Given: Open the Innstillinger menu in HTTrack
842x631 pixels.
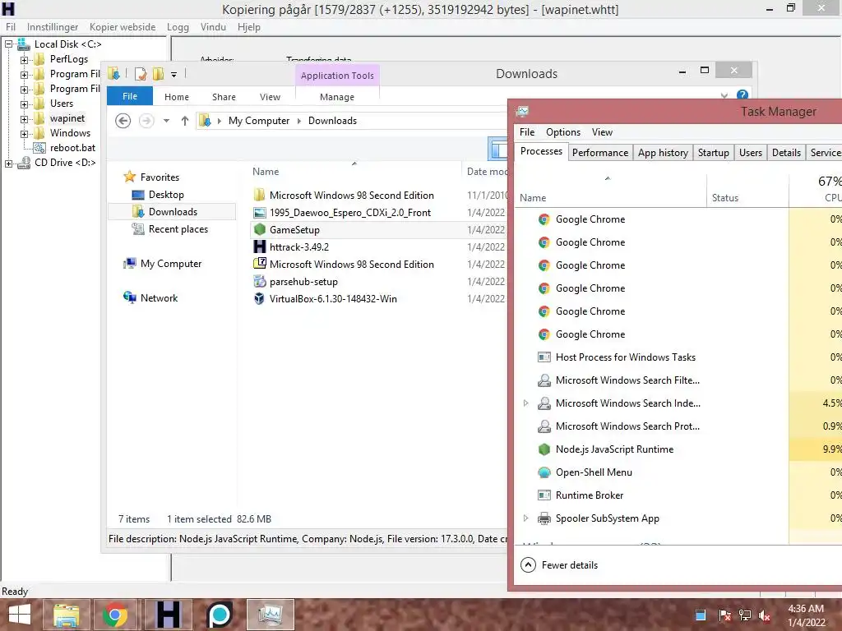Looking at the screenshot, I should click(53, 27).
